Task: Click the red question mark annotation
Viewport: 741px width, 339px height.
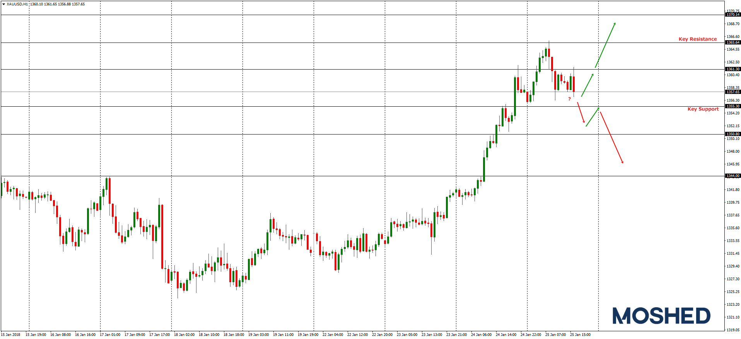Action: pyautogui.click(x=569, y=99)
